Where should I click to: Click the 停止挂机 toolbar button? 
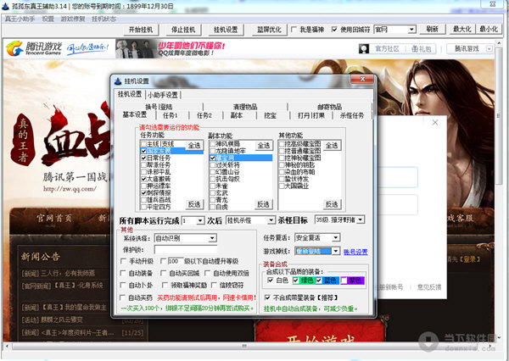click(183, 30)
